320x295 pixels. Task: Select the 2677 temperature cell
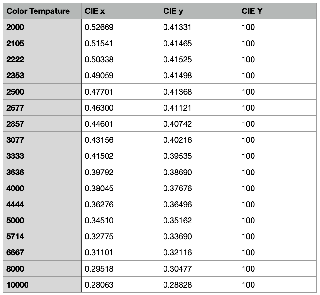pyautogui.click(x=15, y=108)
